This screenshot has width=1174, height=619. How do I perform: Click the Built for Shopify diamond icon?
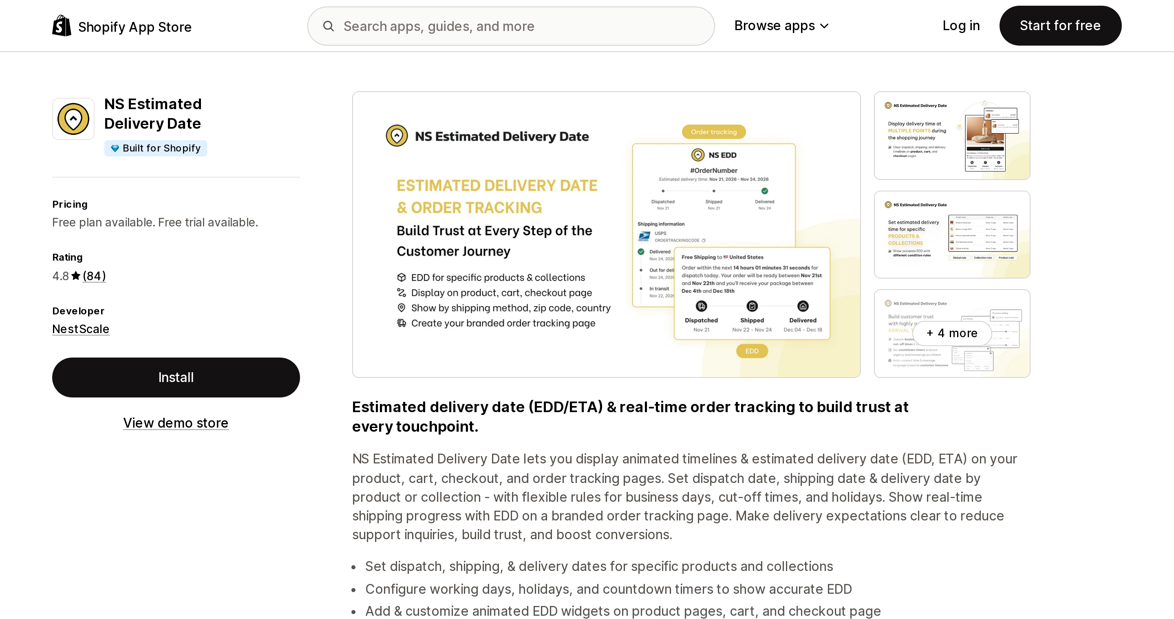point(115,148)
